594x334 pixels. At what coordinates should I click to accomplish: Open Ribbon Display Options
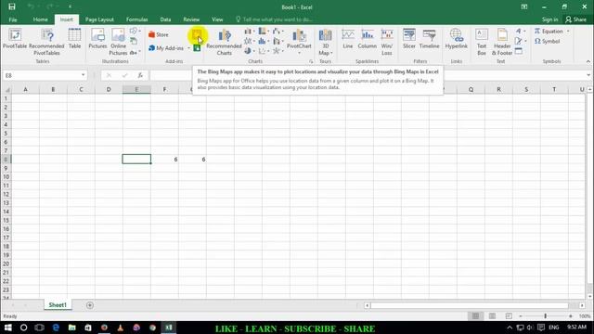point(524,6)
